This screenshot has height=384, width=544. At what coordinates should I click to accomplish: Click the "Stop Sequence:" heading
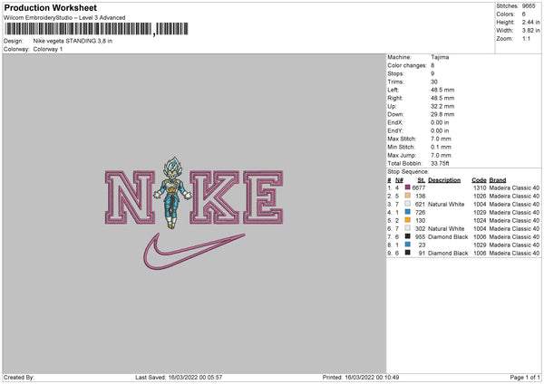408,172
